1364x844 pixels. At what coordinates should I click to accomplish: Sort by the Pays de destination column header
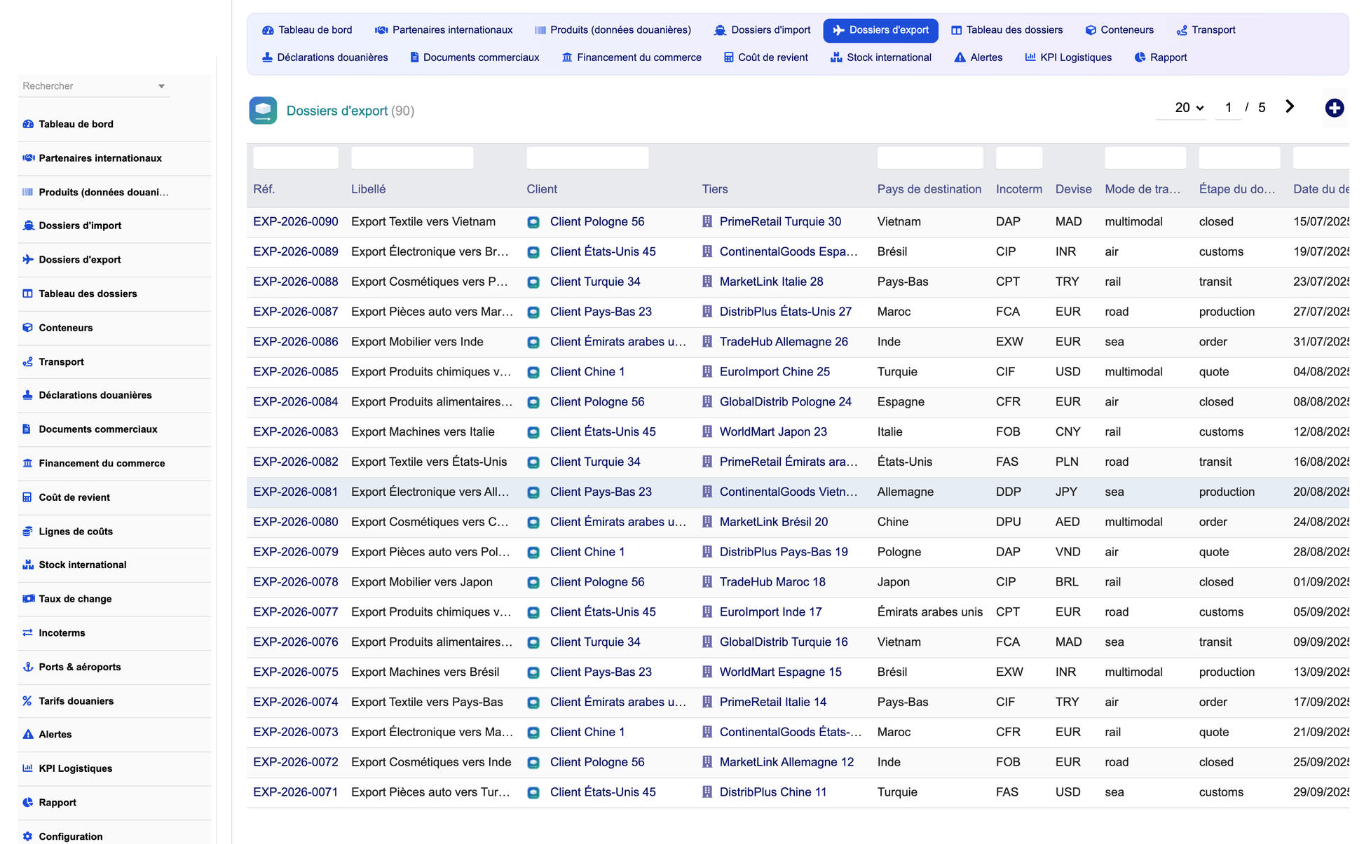click(x=929, y=189)
